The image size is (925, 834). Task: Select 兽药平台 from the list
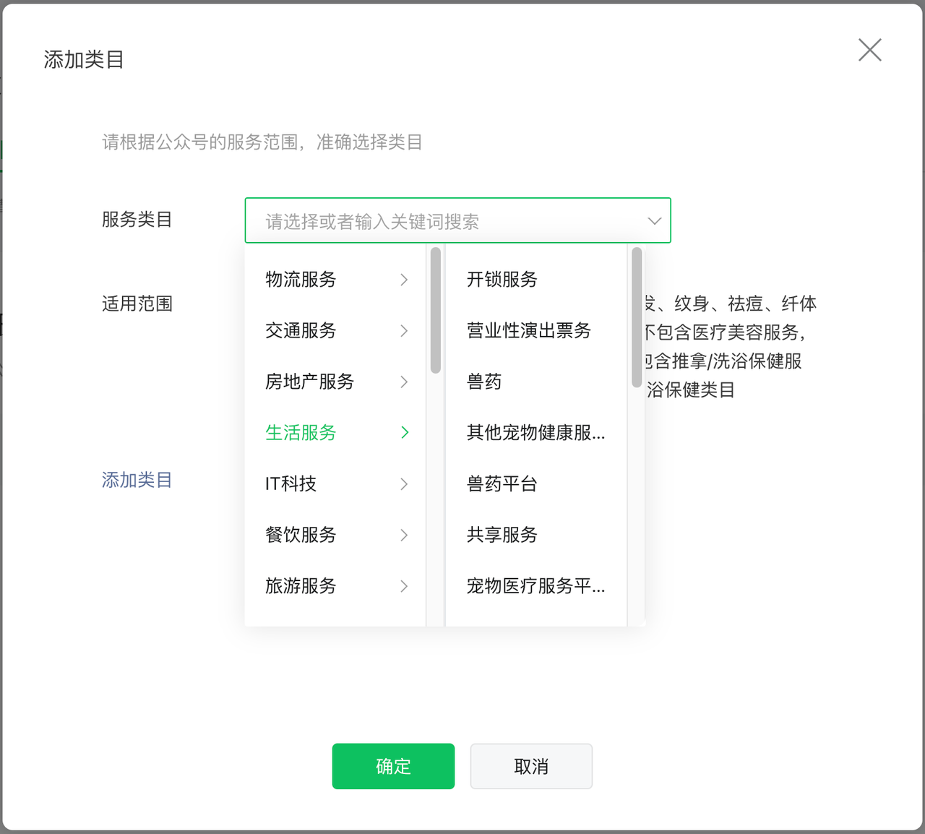(x=502, y=484)
